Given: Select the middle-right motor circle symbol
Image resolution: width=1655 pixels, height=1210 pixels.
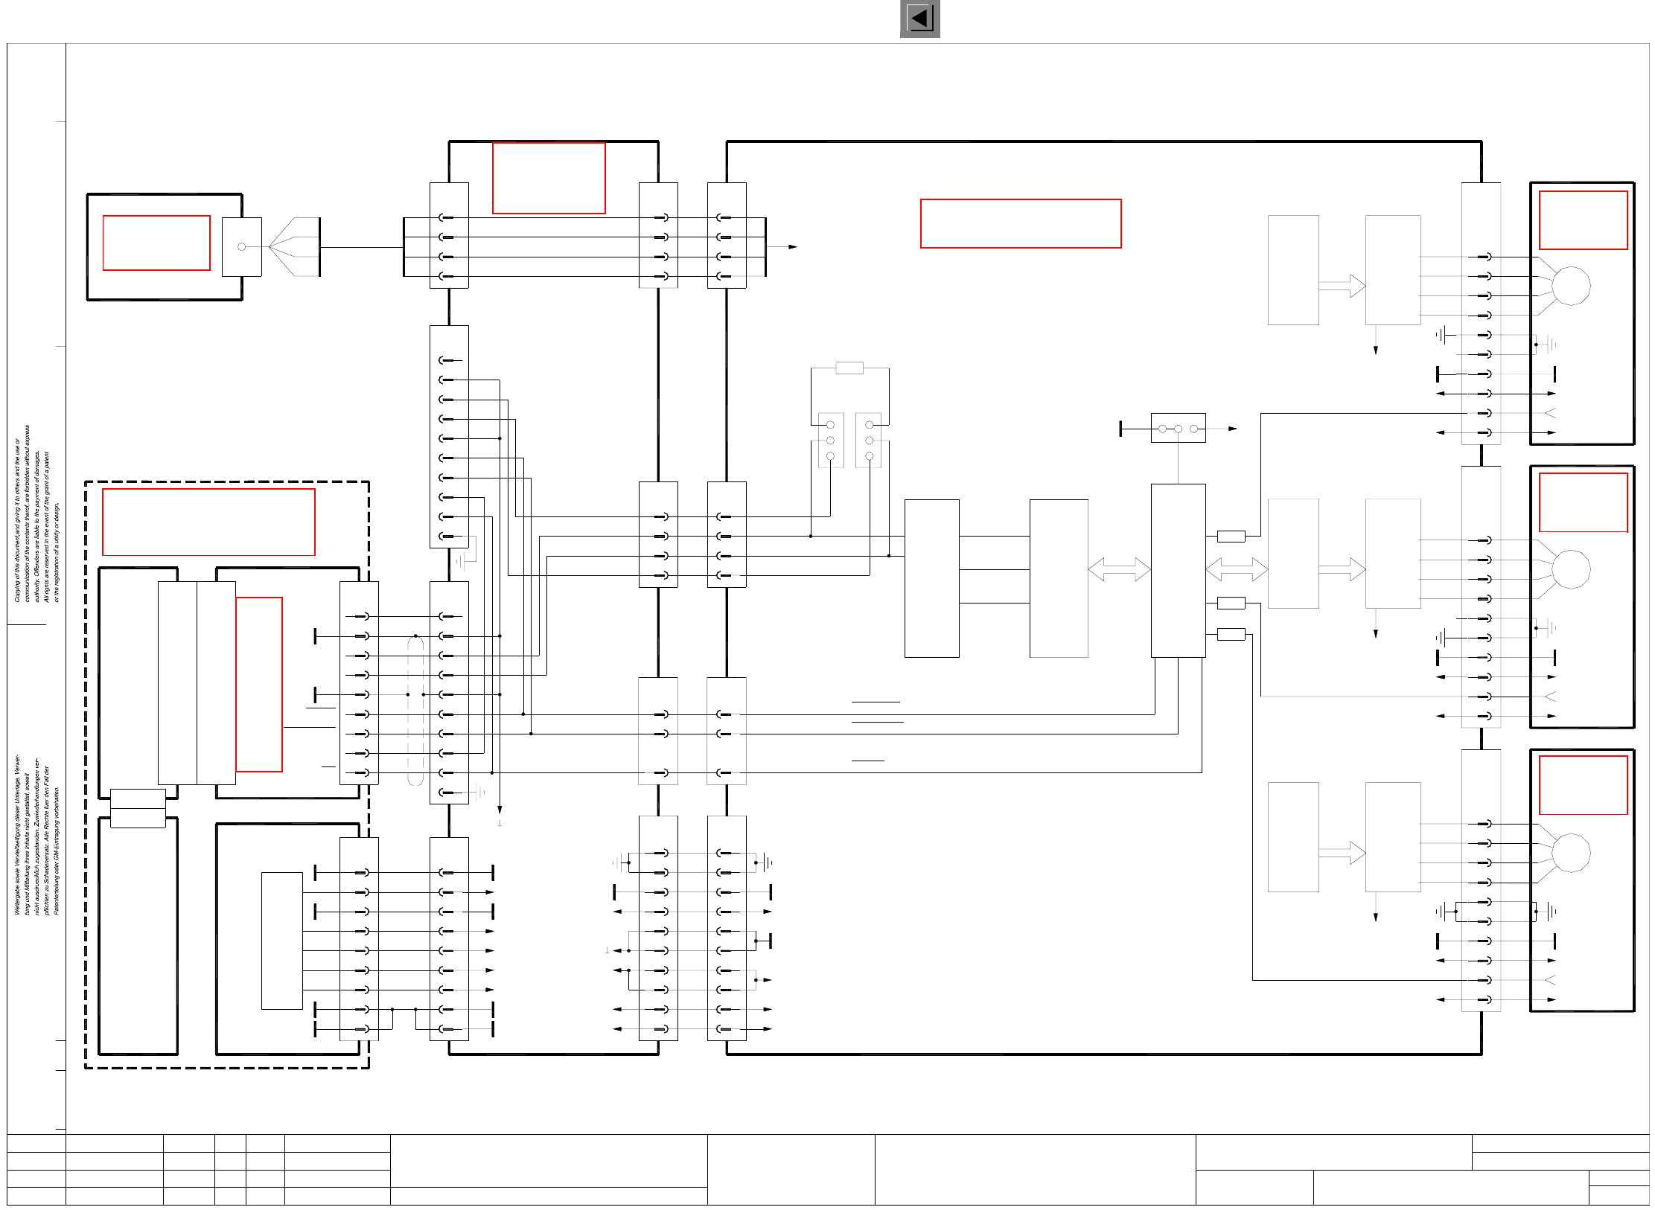Looking at the screenshot, I should point(1571,569).
